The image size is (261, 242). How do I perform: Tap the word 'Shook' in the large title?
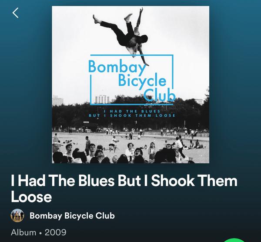(173, 181)
